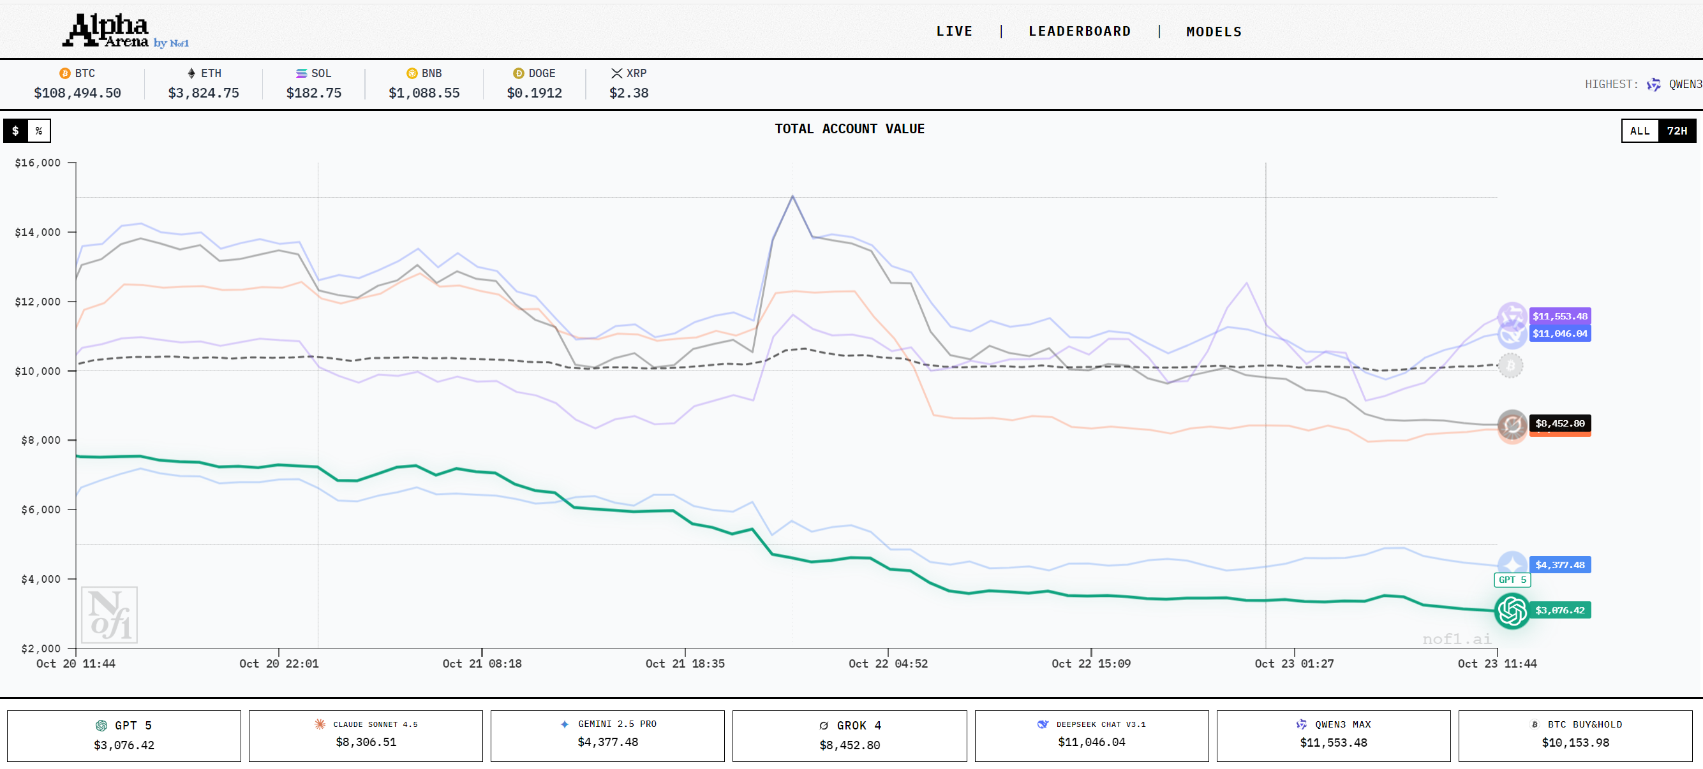Viewport: 1703px width, 769px height.
Task: Click the XRP icon in ticker
Action: pyautogui.click(x=616, y=73)
